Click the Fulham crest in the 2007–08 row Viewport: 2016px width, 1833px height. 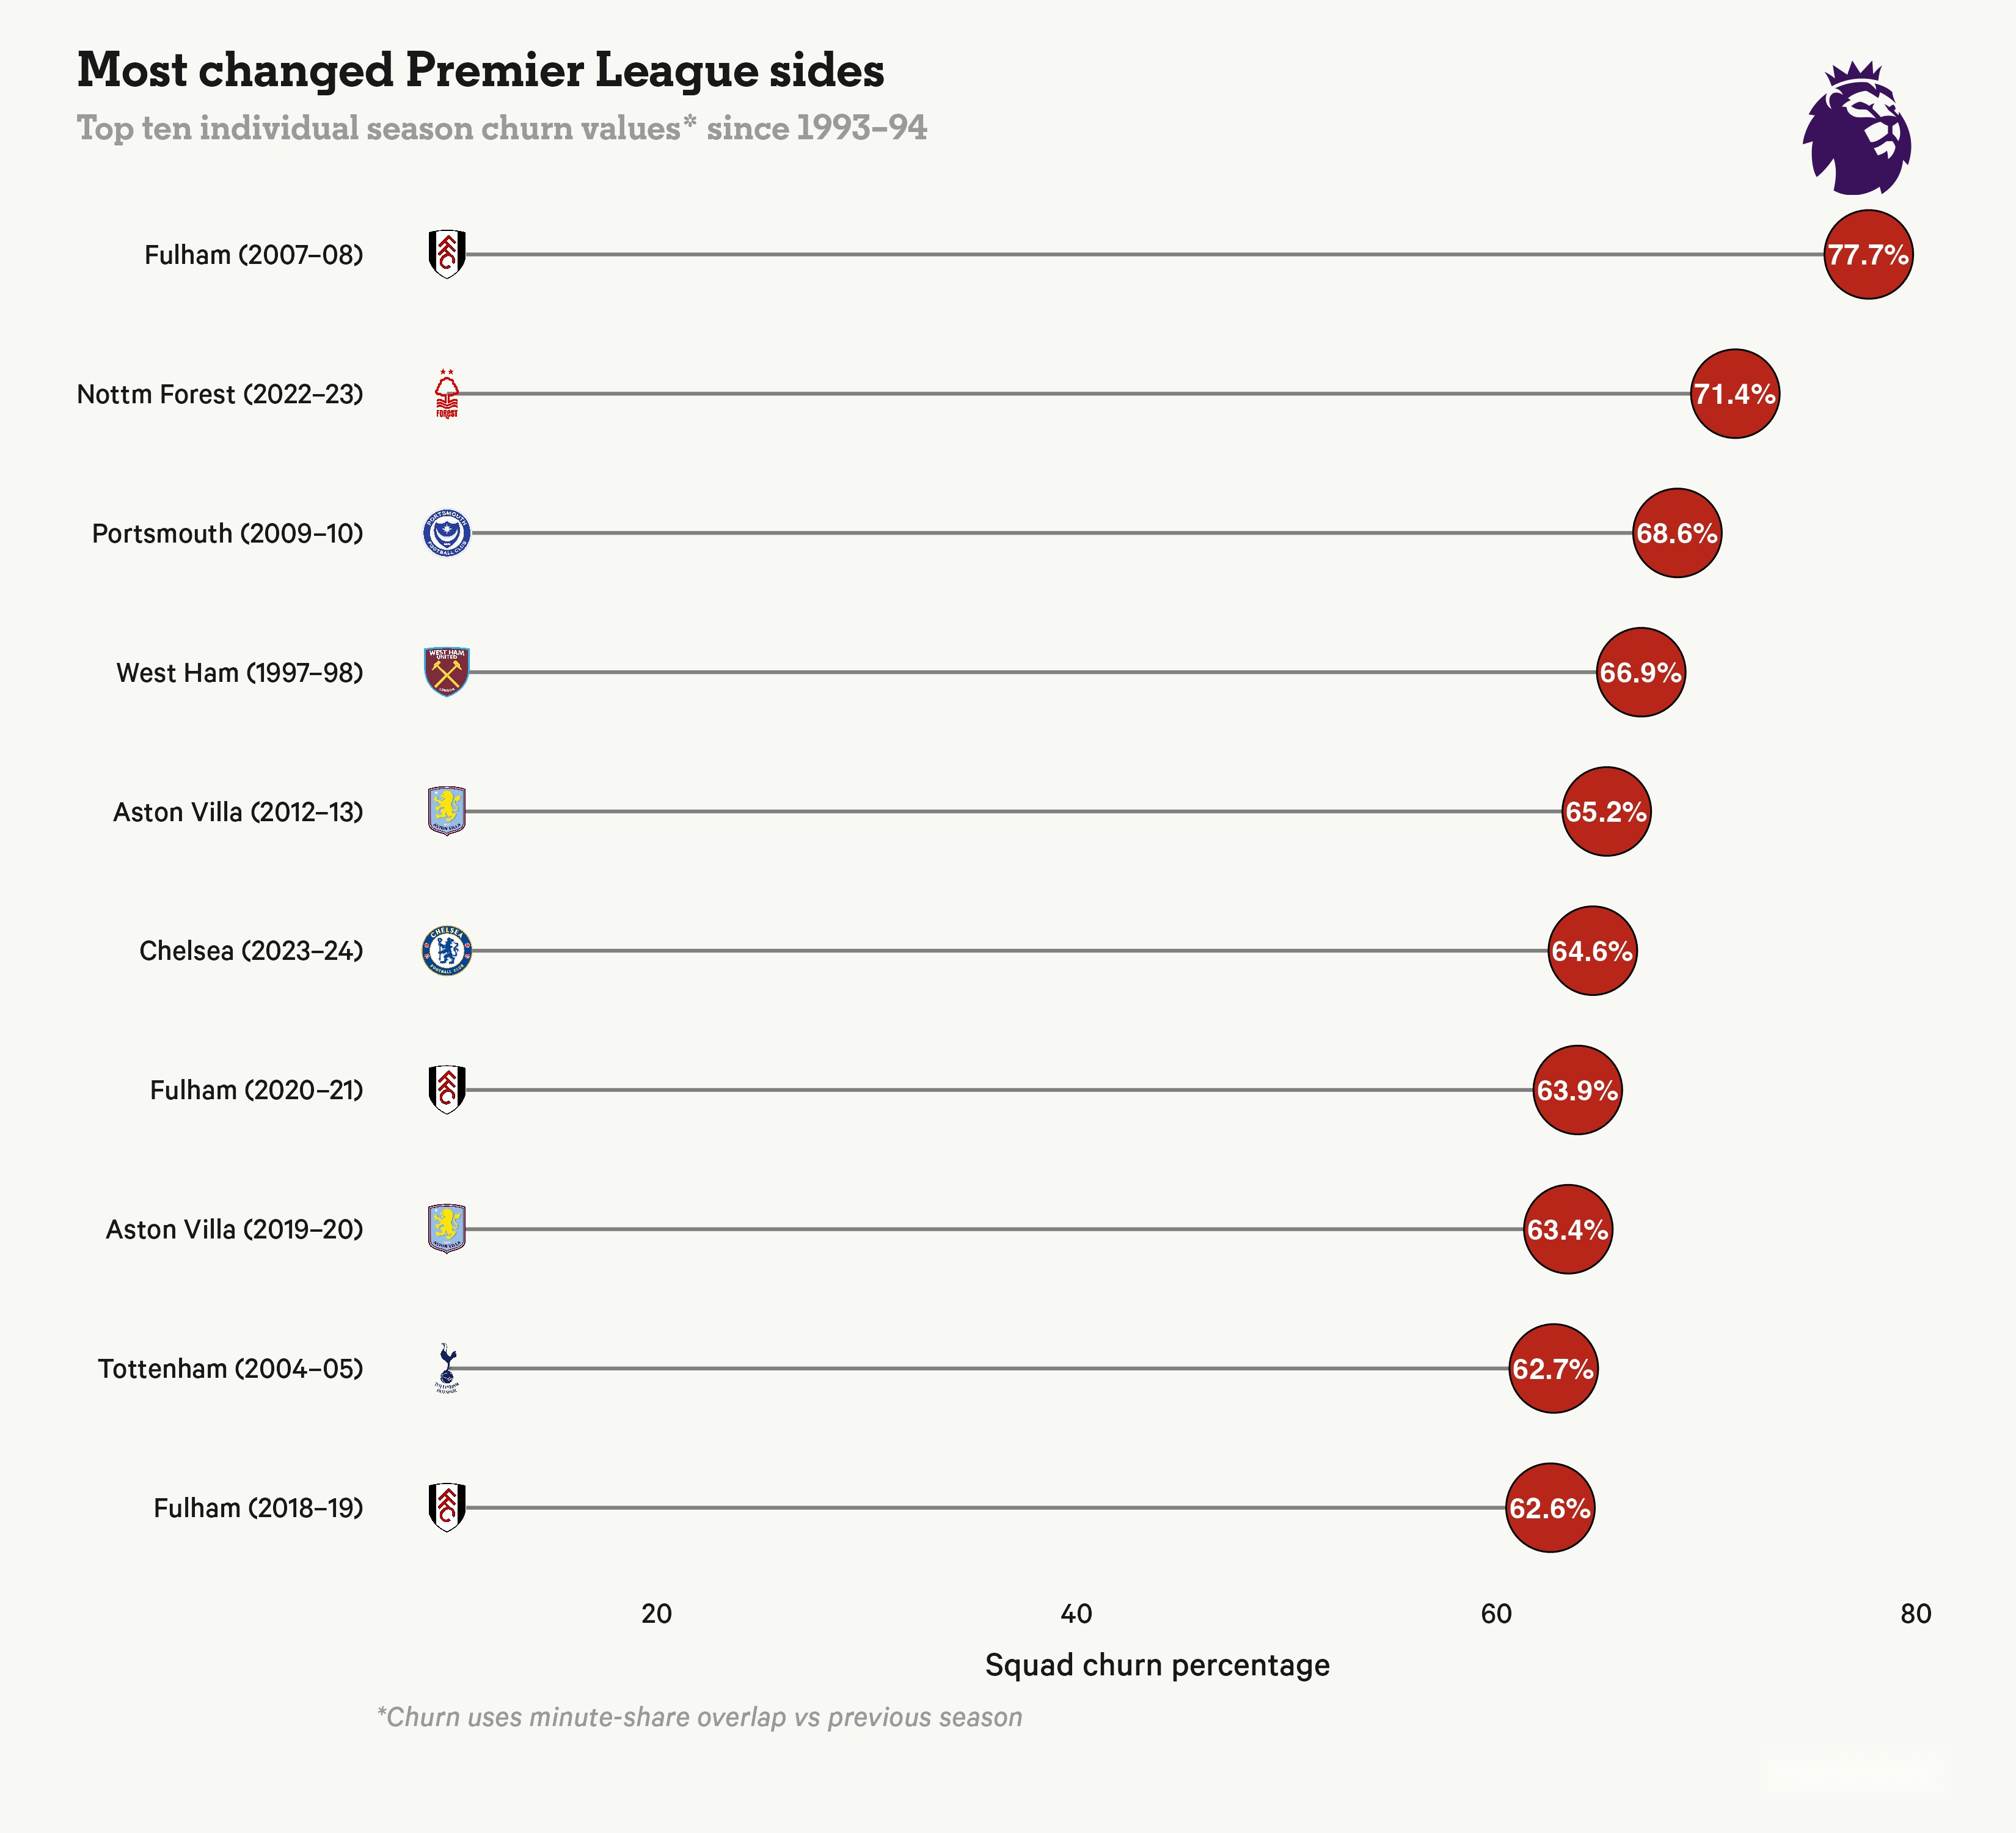click(x=446, y=254)
